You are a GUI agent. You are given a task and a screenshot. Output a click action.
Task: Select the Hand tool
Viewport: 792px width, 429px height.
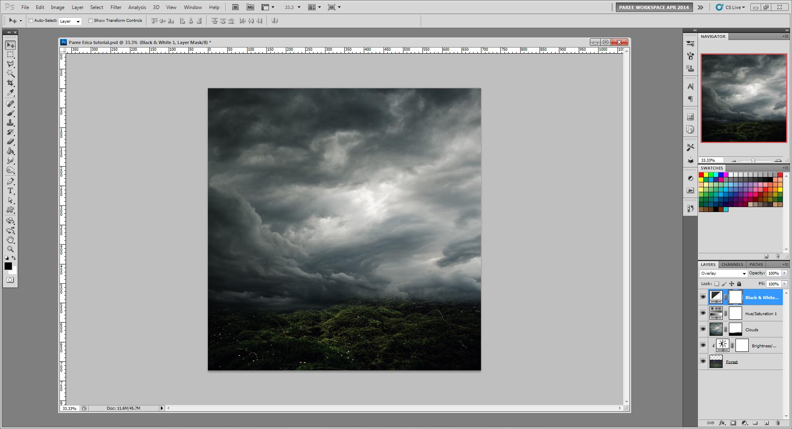point(10,240)
